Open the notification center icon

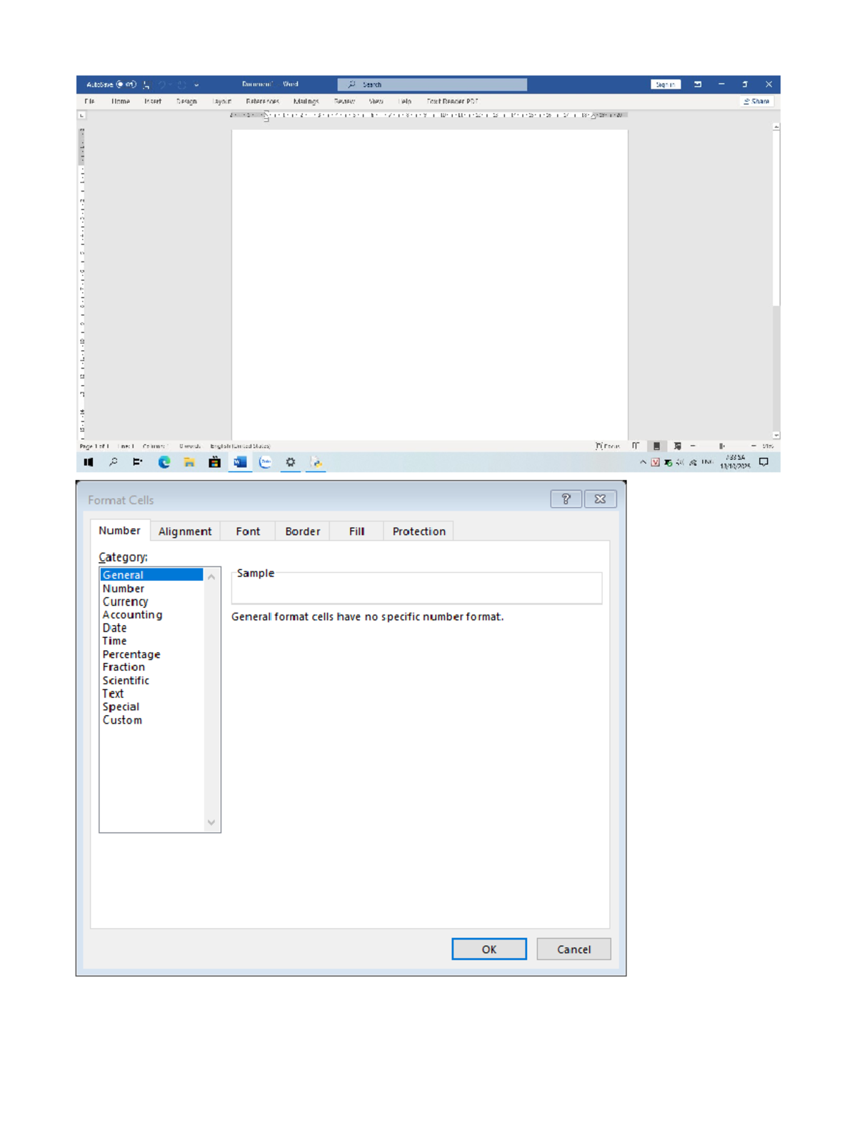tap(763, 462)
